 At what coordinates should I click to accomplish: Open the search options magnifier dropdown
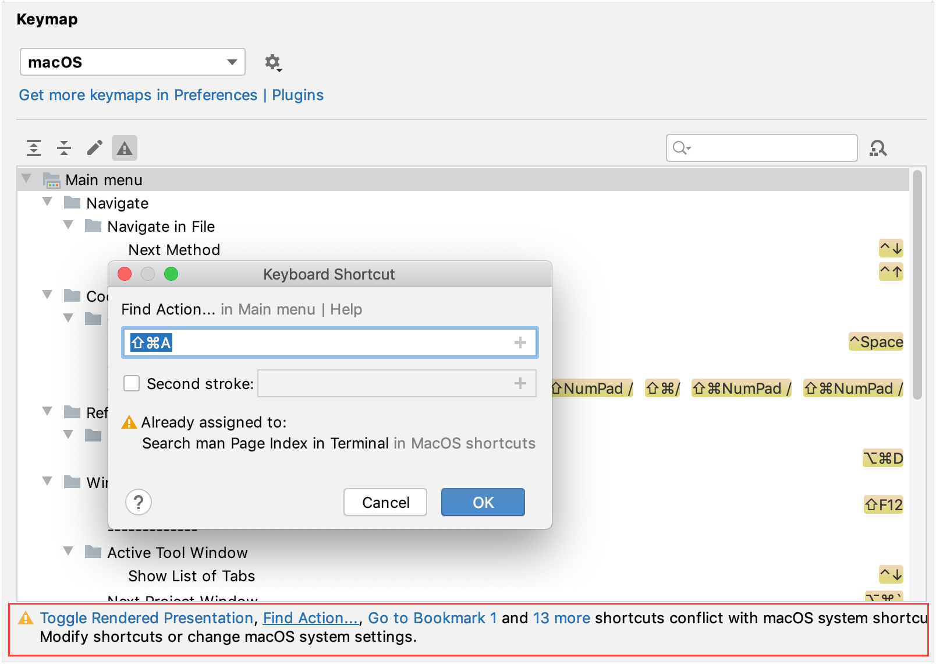tap(682, 148)
